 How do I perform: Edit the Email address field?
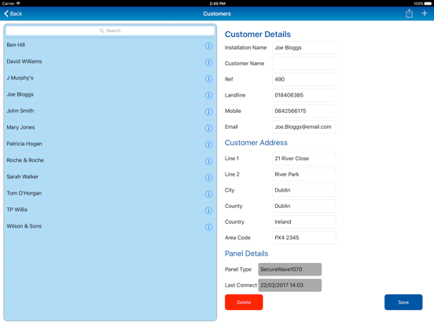click(304, 127)
